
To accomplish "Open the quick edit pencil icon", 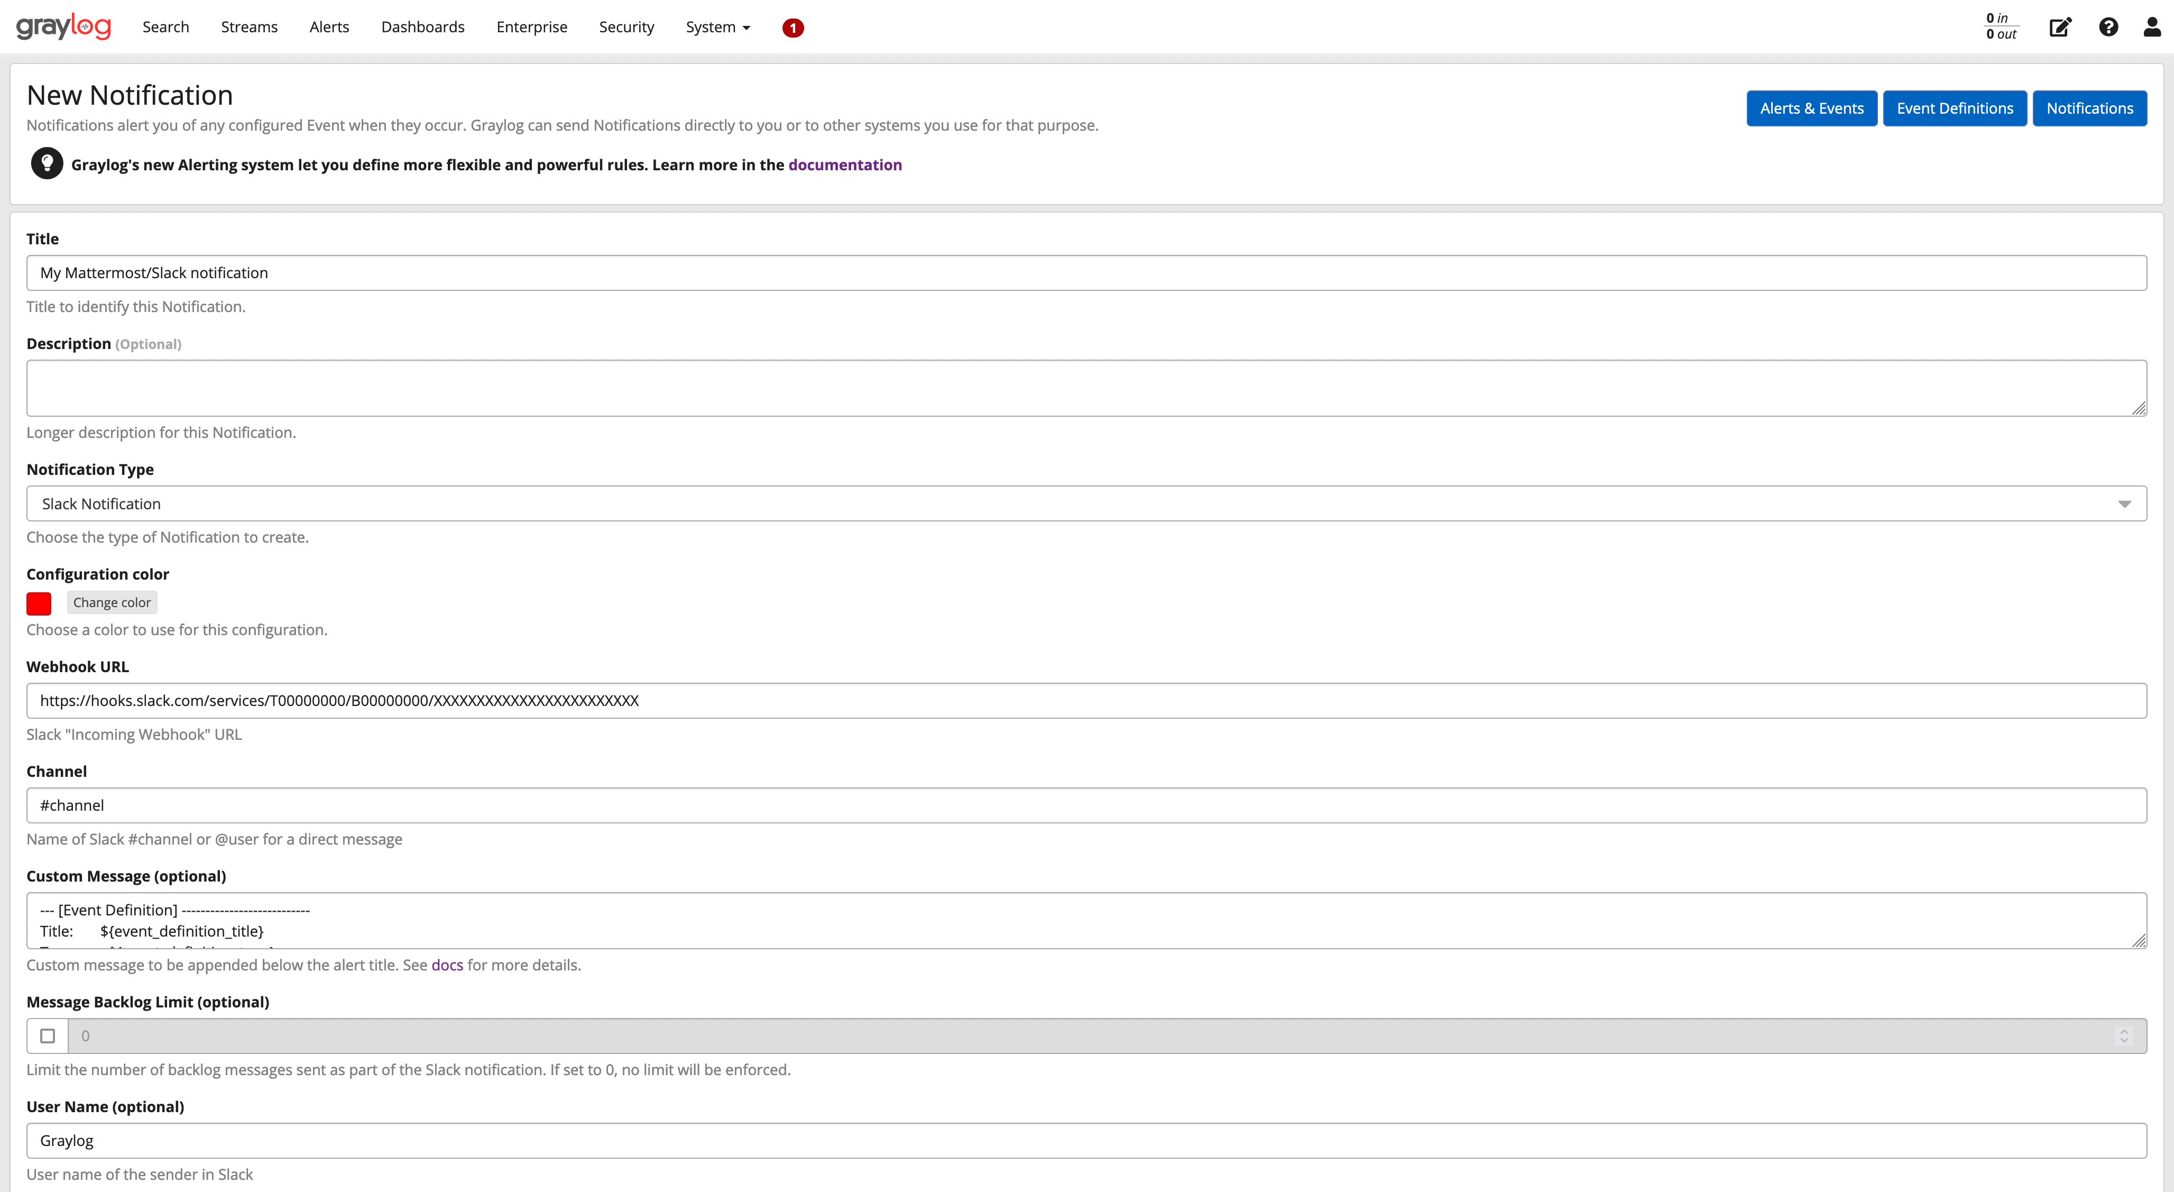I will pos(2060,26).
